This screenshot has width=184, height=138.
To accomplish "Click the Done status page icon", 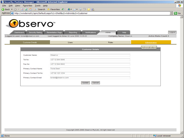I will tap(2, 136).
